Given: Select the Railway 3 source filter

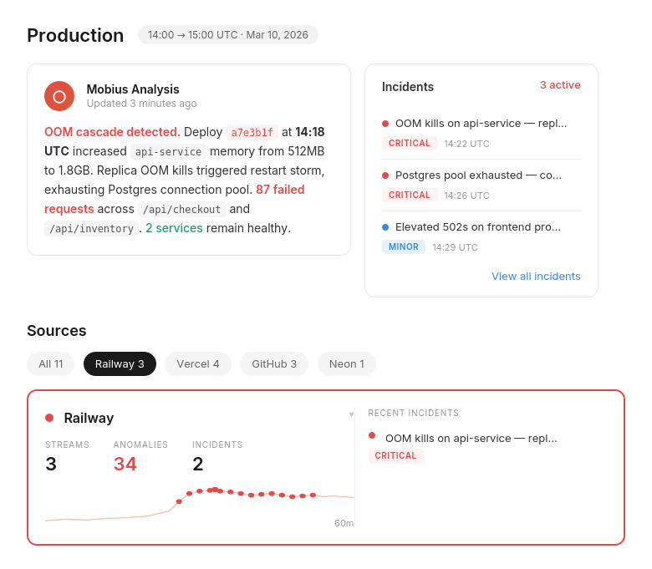Looking at the screenshot, I should coord(120,364).
